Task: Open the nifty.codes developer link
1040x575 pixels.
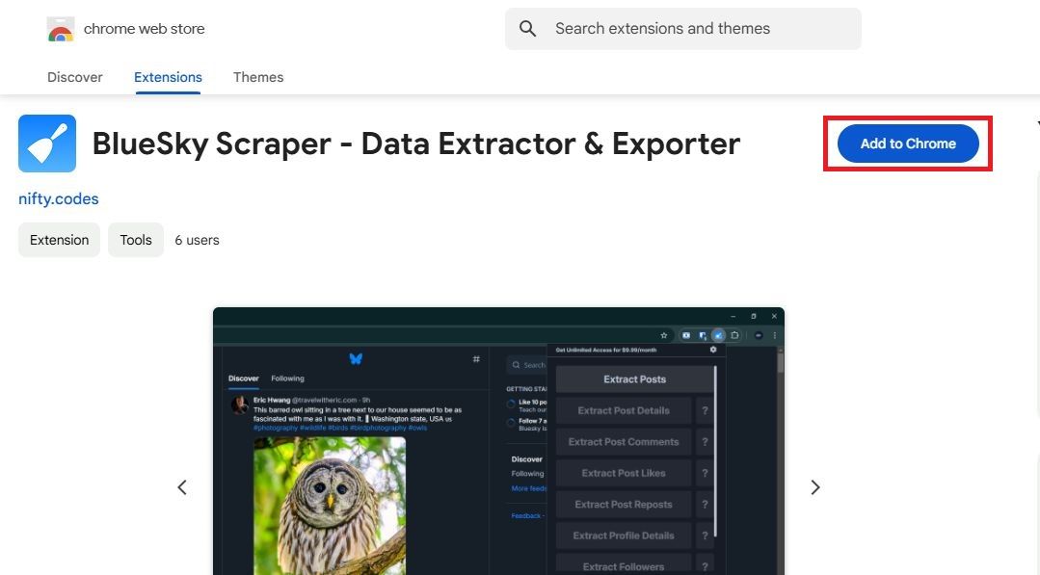Action: pos(58,198)
